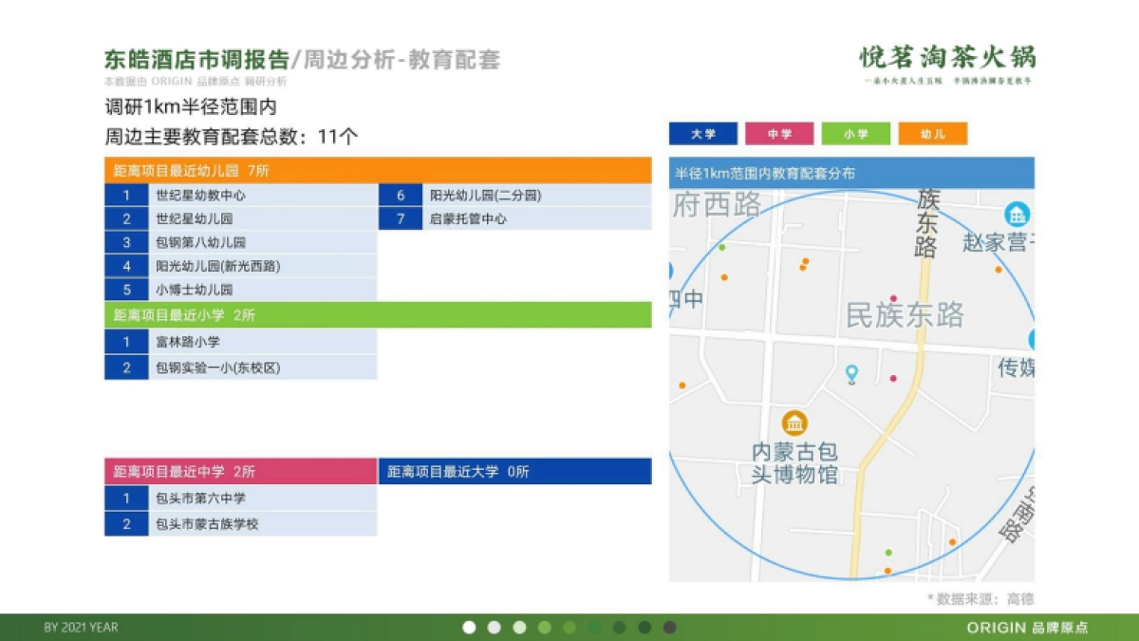Click the blue location pin on the map

point(850,373)
